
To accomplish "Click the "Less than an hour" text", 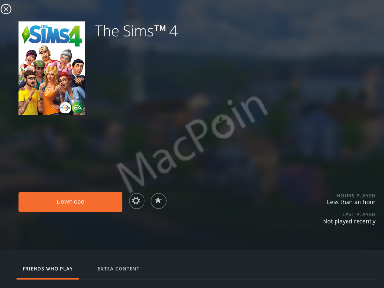I will pos(351,202).
